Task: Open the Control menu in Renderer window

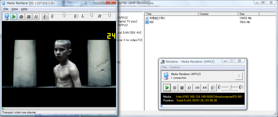Action: (x=175, y=67)
